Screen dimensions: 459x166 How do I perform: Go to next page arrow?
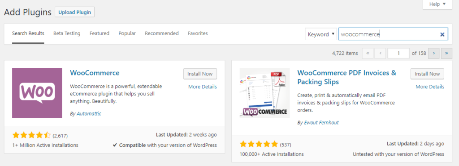(x=434, y=53)
